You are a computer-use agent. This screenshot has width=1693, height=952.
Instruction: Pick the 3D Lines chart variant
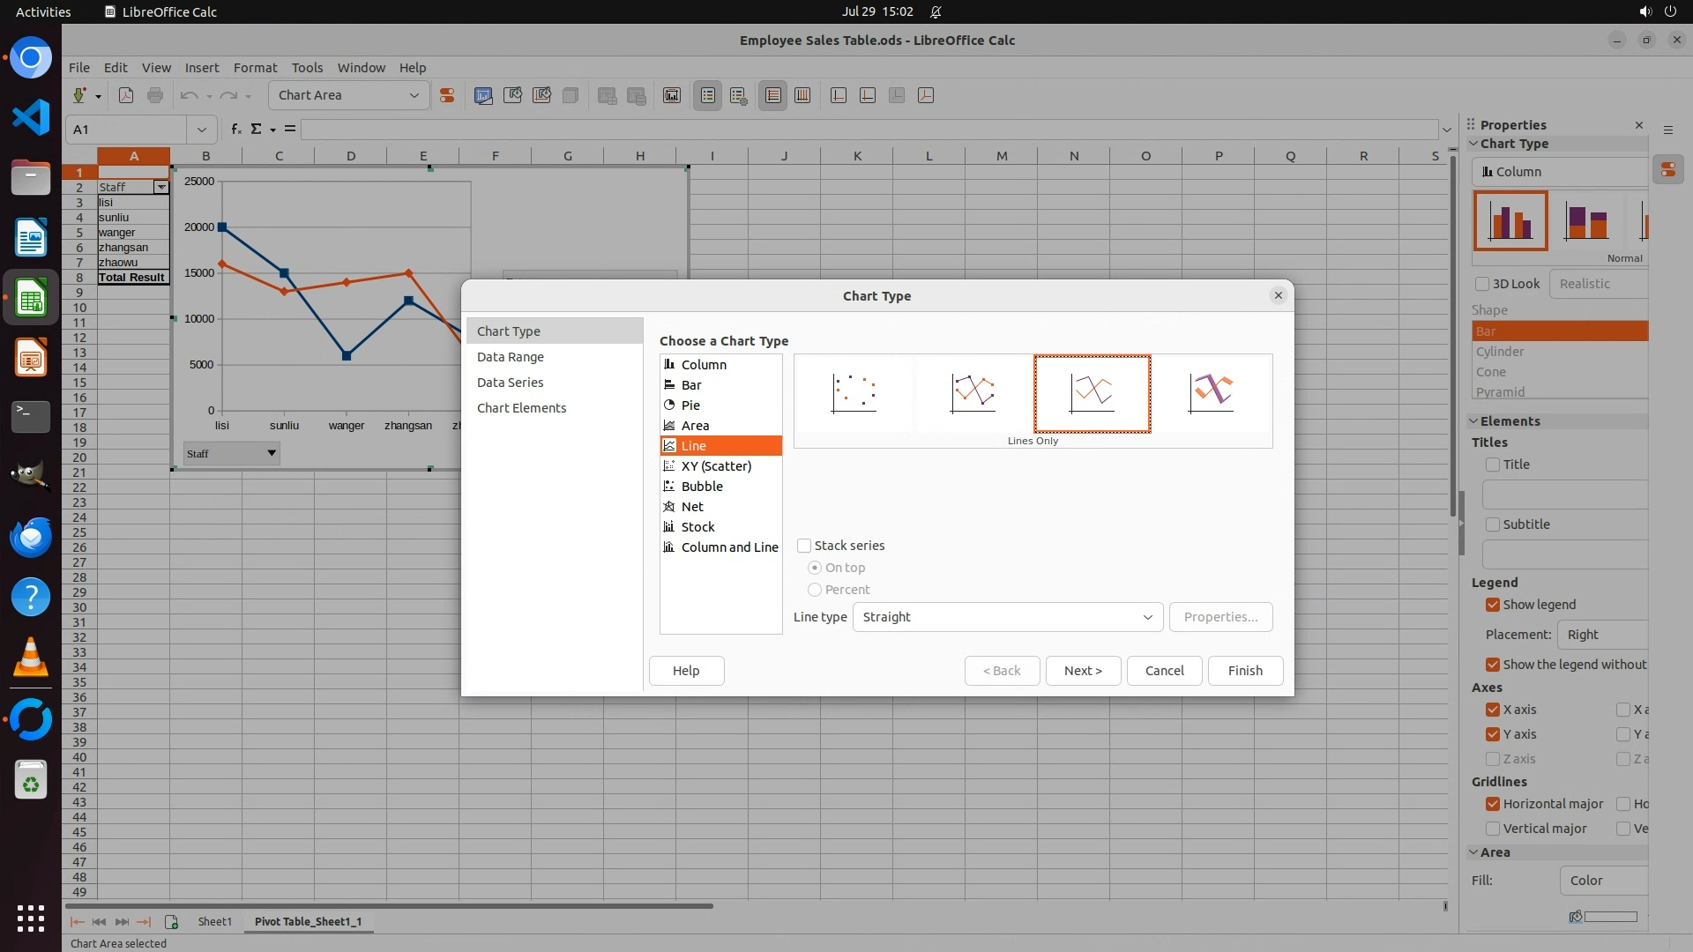1211,393
